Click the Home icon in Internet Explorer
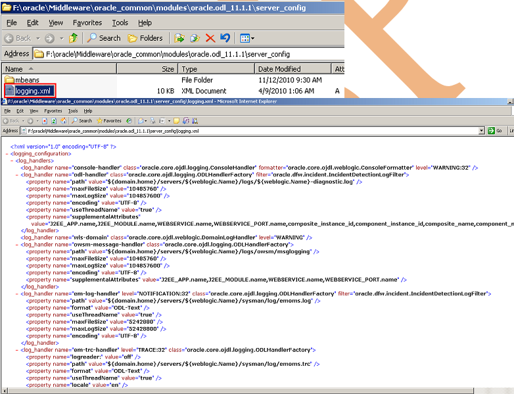 (63, 121)
